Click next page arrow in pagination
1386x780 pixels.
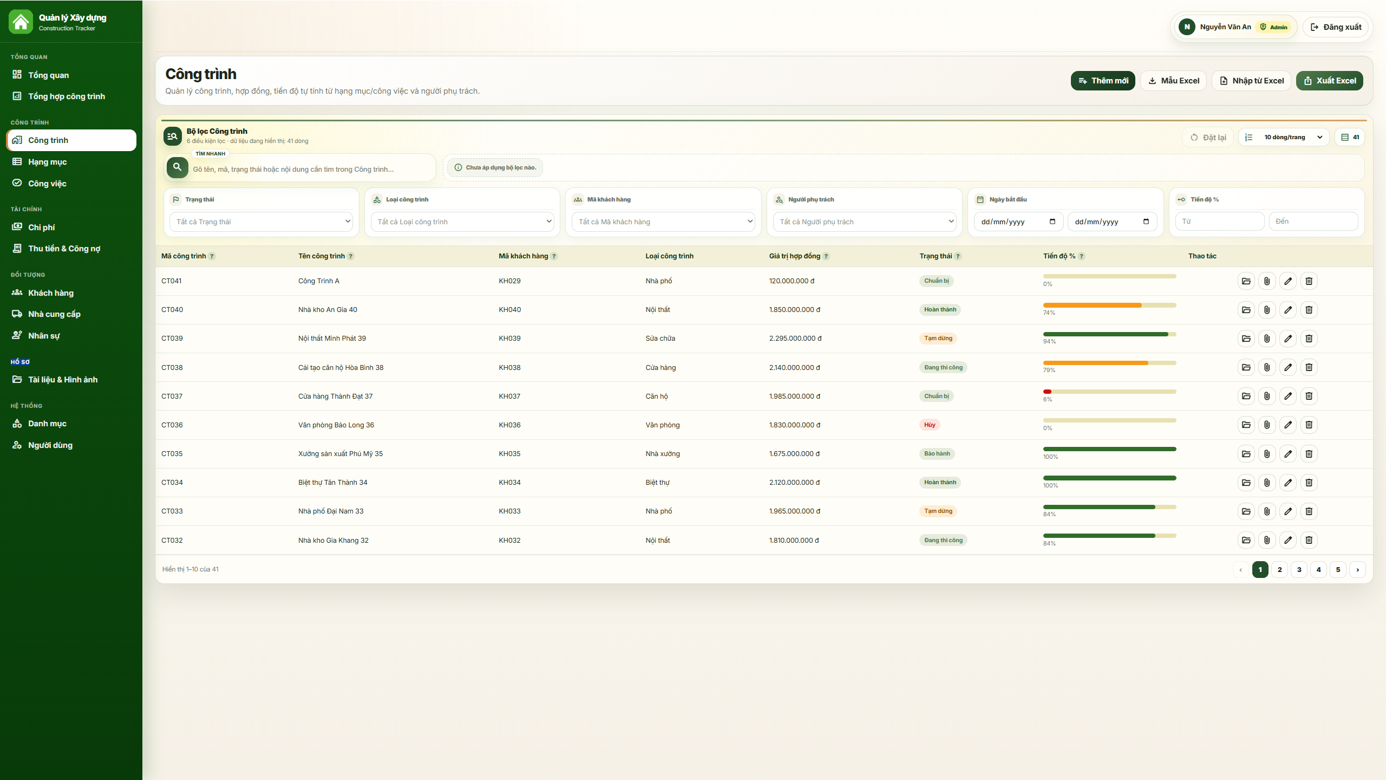[1357, 570]
